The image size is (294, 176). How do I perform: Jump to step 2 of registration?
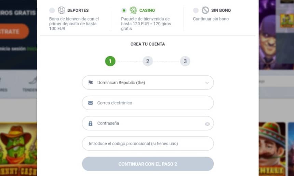click(148, 61)
